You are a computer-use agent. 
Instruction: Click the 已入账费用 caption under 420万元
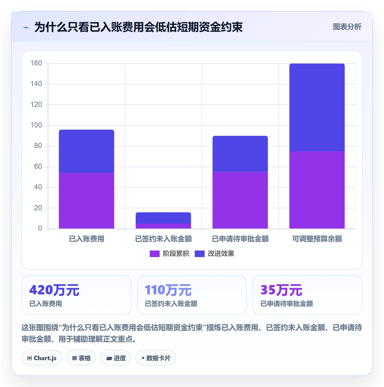(46, 304)
